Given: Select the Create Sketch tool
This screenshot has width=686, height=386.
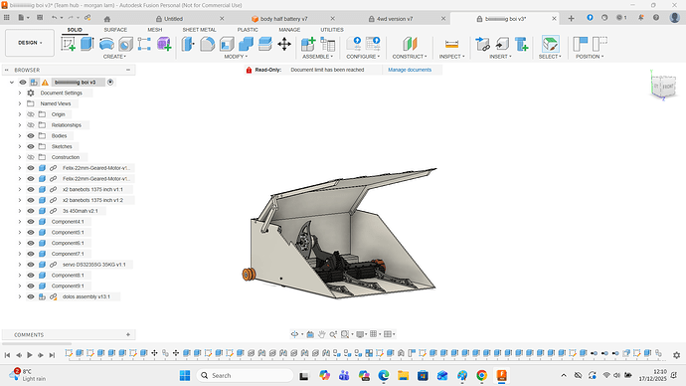Looking at the screenshot, I should click(68, 44).
